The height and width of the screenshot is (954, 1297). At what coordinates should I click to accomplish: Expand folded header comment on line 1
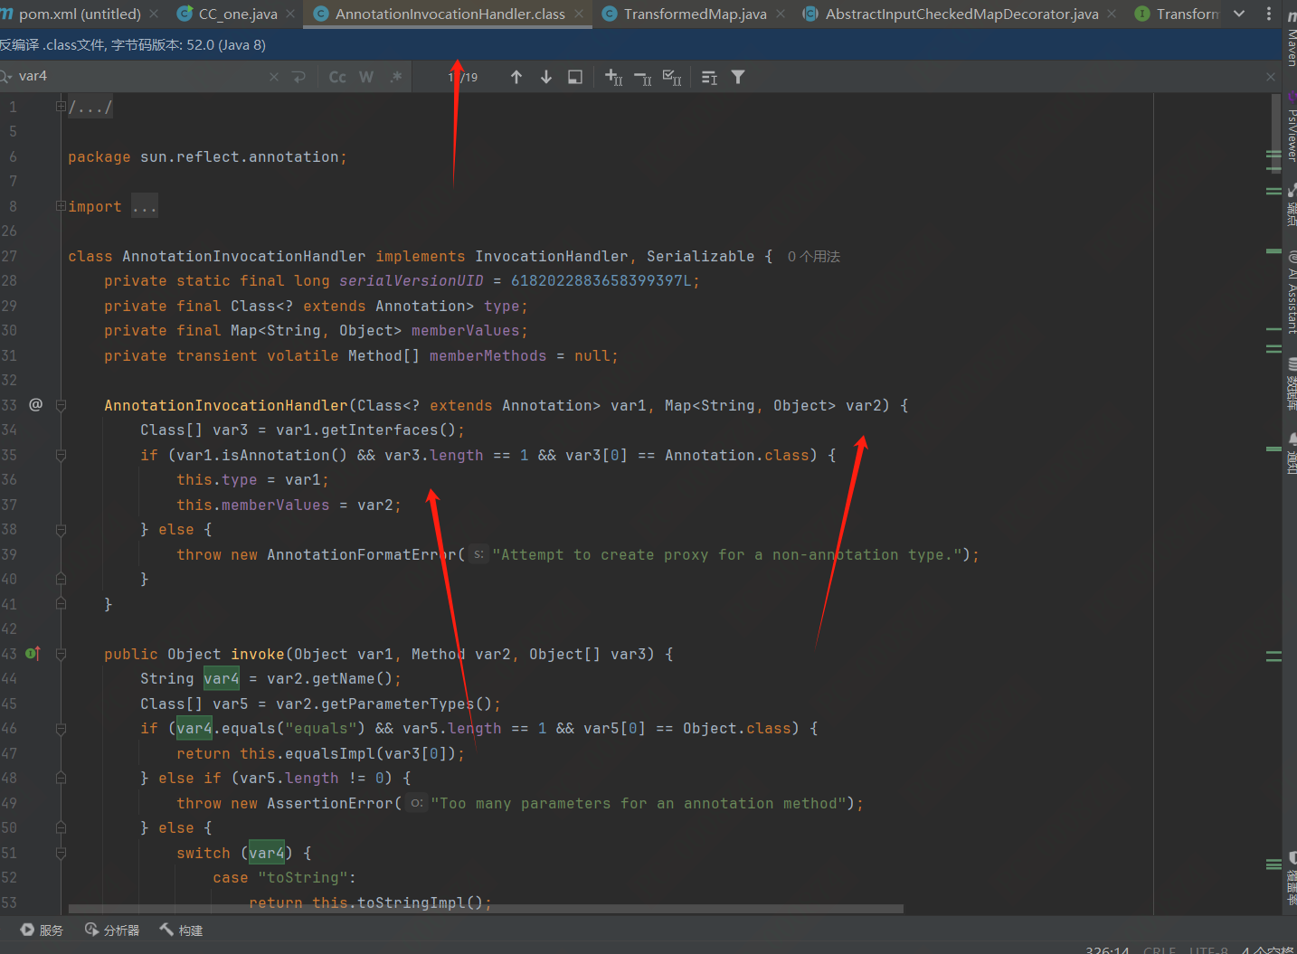[61, 107]
